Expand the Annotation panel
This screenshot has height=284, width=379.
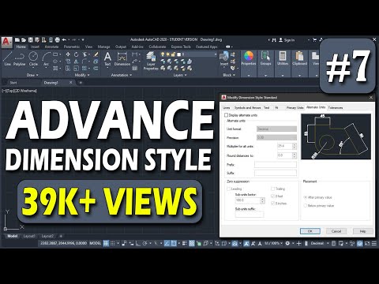121,75
